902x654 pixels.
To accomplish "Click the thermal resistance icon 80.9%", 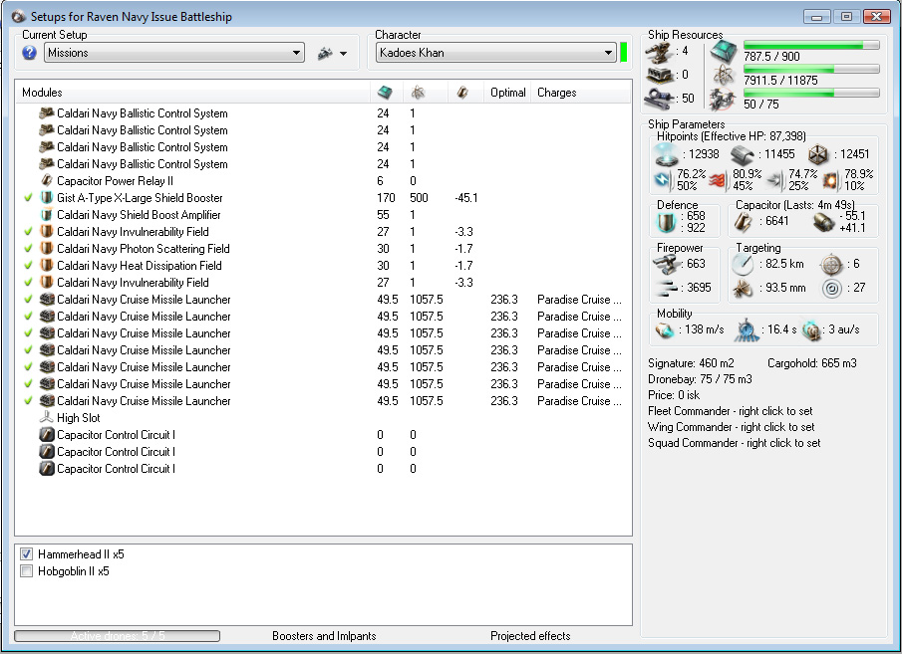I will 718,180.
